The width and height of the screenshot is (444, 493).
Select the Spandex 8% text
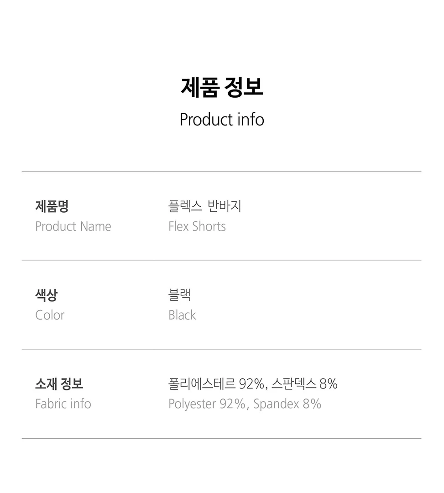click(287, 404)
